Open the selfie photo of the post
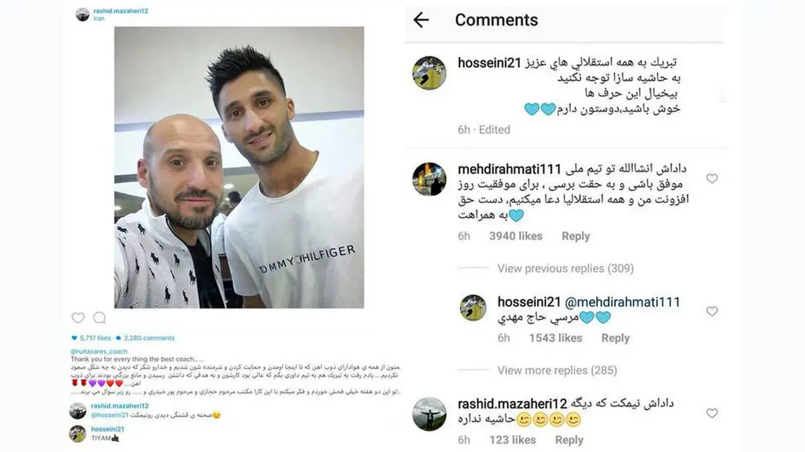Viewport: 805px width, 452px height. 239,167
